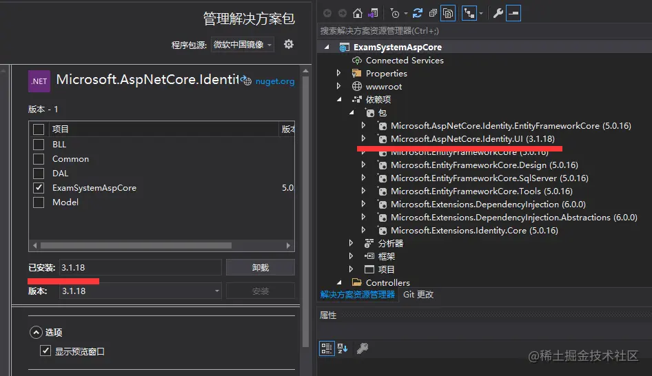
Task: Open the dropdown arrow beside nested view icon
Action: [x=480, y=13]
